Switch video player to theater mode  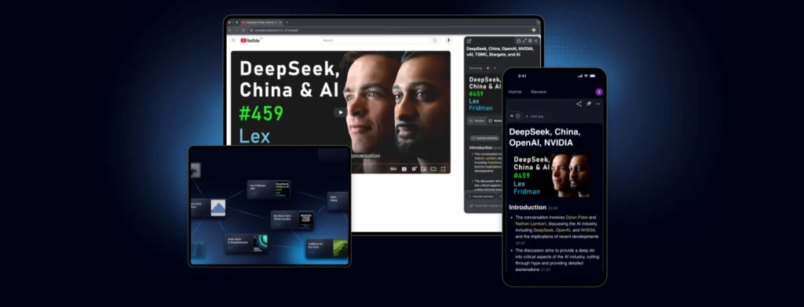tap(433, 169)
